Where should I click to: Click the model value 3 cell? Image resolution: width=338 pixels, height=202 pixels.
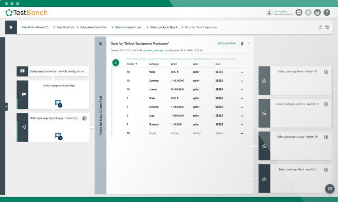128,116
